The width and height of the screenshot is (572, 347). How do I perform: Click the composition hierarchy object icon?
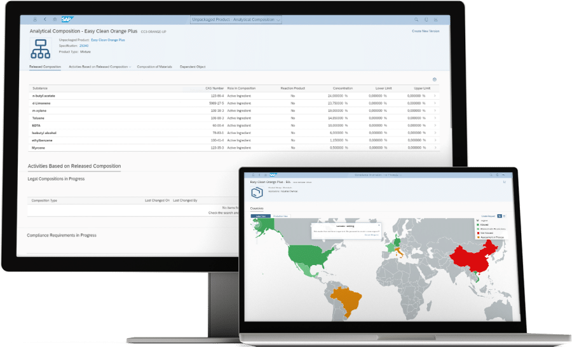click(41, 49)
